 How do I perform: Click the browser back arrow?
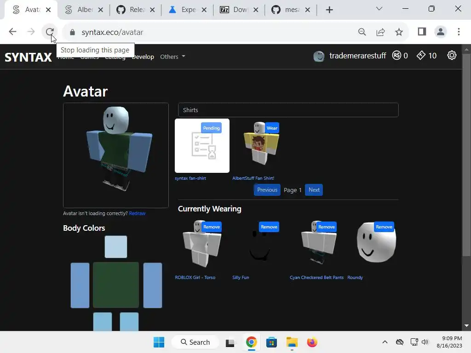pos(12,32)
